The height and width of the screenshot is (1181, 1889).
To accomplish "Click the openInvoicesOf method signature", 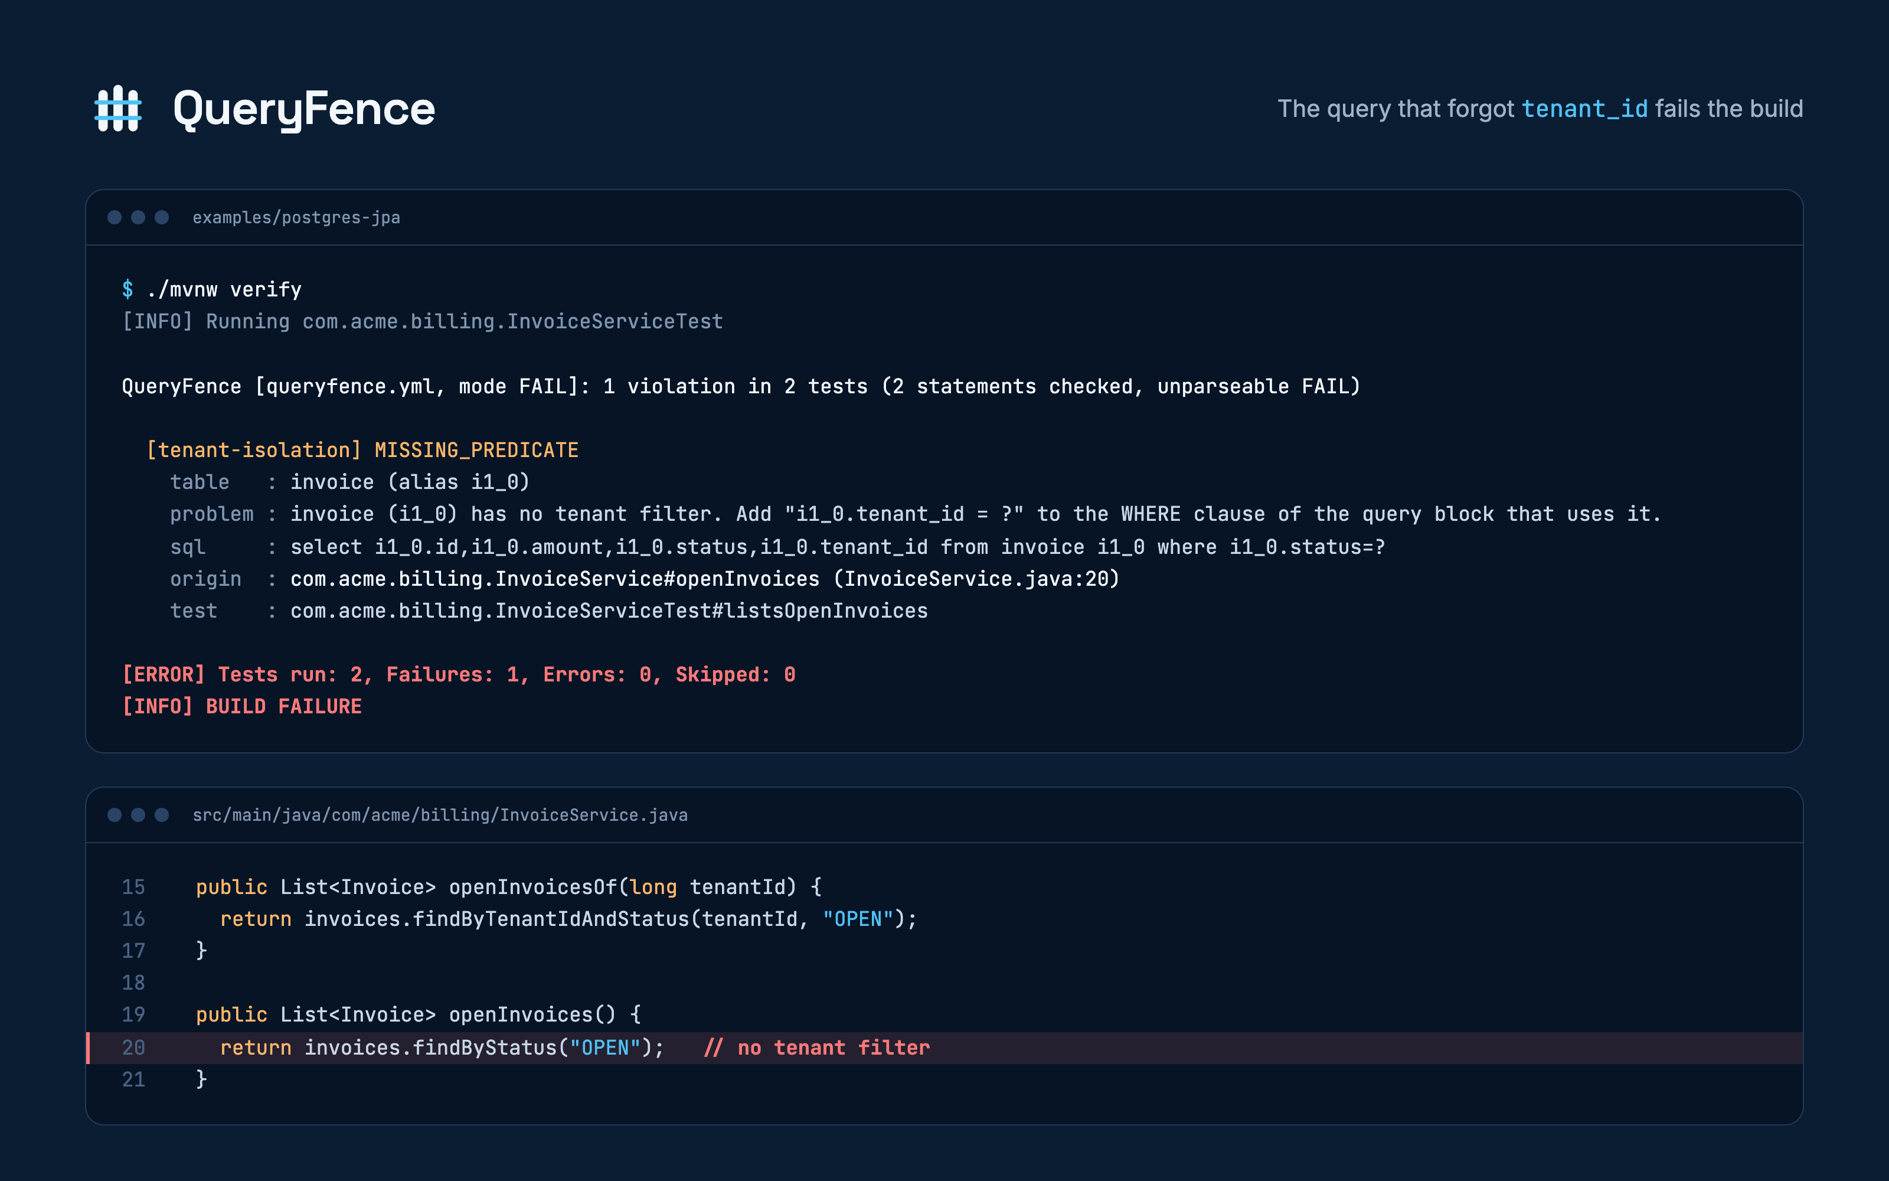I will click(x=509, y=888).
